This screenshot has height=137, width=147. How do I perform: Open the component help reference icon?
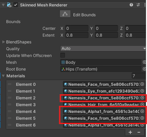pyautogui.click(x=131, y=5)
